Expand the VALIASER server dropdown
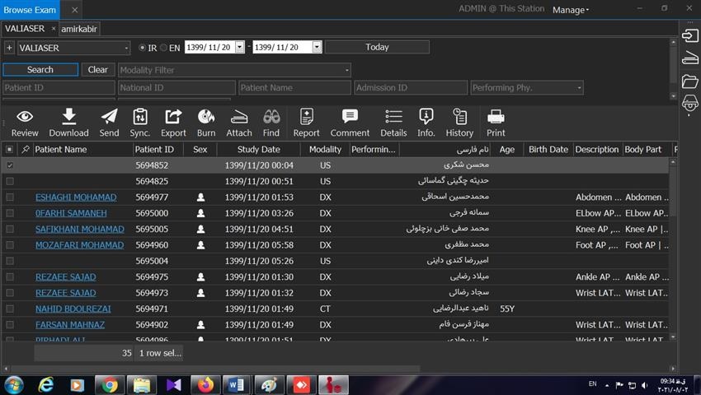This screenshot has width=701, height=395. 125,48
